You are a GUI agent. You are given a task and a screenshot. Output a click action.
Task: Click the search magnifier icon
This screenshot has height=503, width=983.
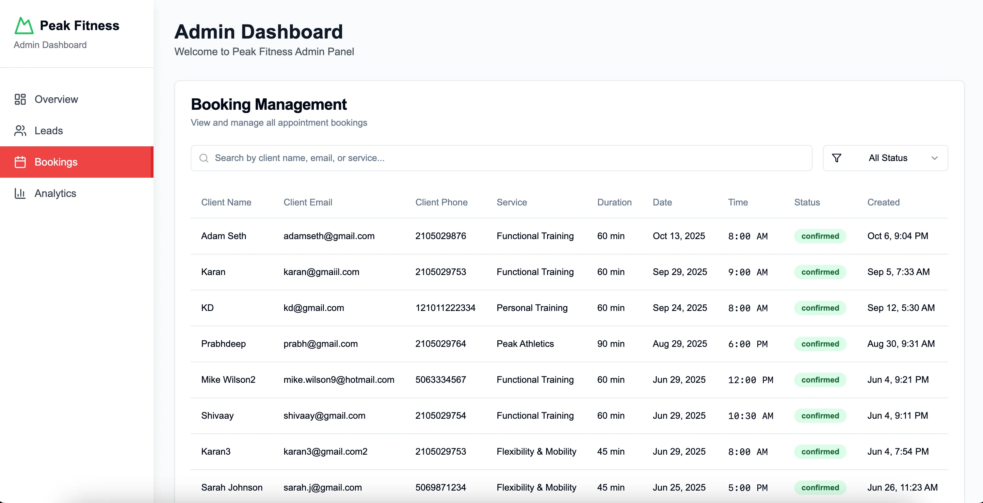tap(204, 158)
